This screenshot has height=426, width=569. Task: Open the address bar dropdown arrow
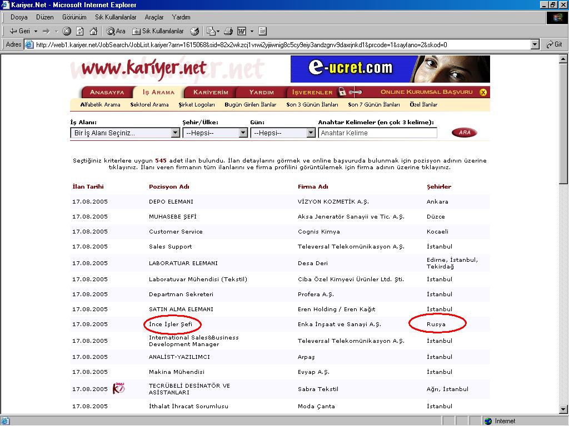click(535, 44)
